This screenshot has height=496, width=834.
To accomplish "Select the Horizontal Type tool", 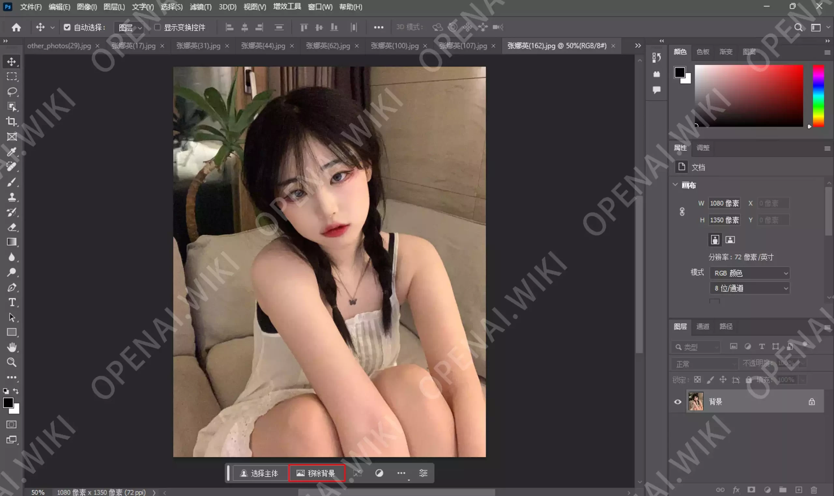I will (12, 302).
